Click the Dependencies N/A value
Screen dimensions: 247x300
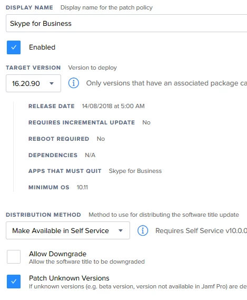coord(90,155)
